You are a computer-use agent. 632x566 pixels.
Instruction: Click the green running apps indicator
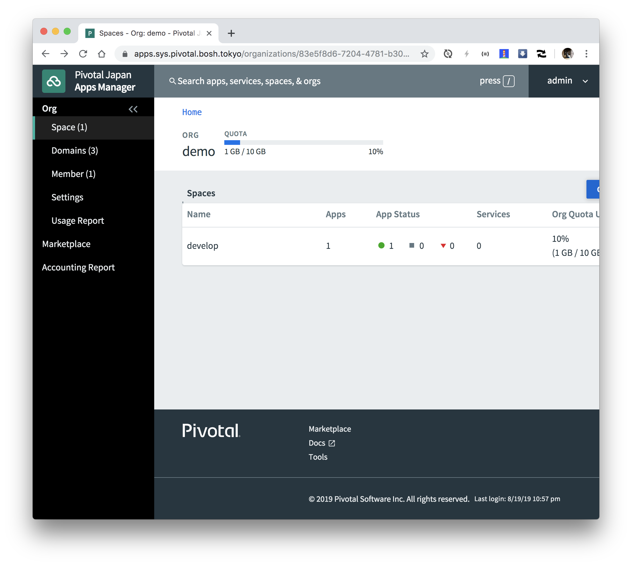[381, 245]
